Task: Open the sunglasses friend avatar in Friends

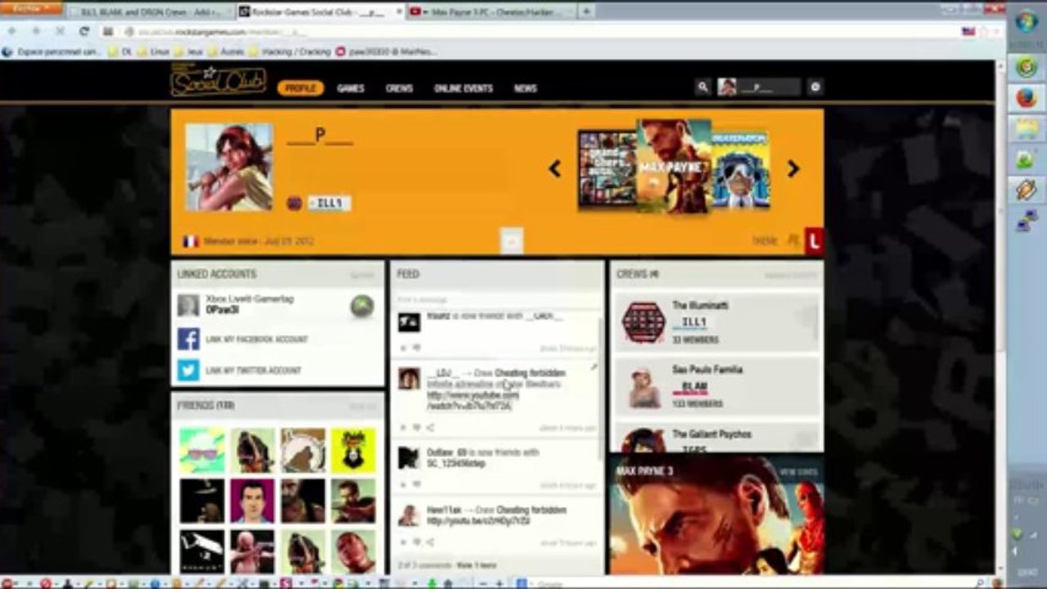Action: pos(202,450)
